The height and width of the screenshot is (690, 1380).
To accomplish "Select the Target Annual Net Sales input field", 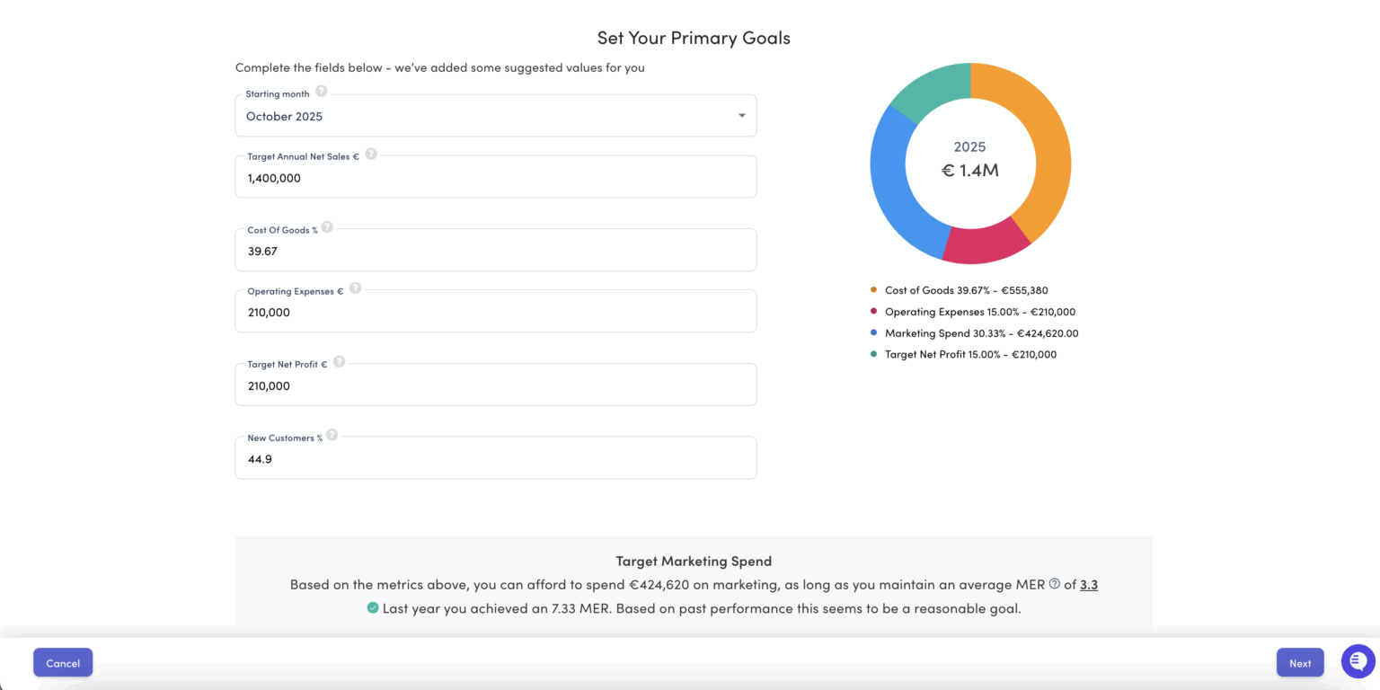I will 495,176.
